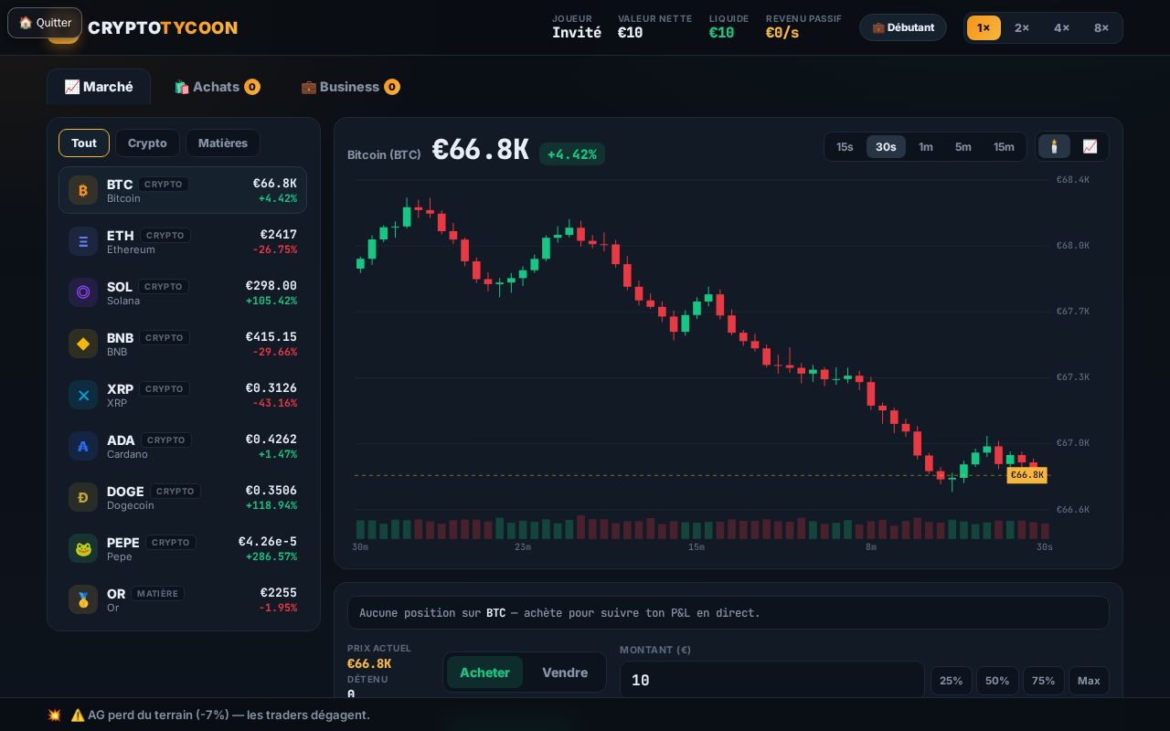Click the Quitter home button
This screenshot has width=1170, height=731.
(x=45, y=23)
